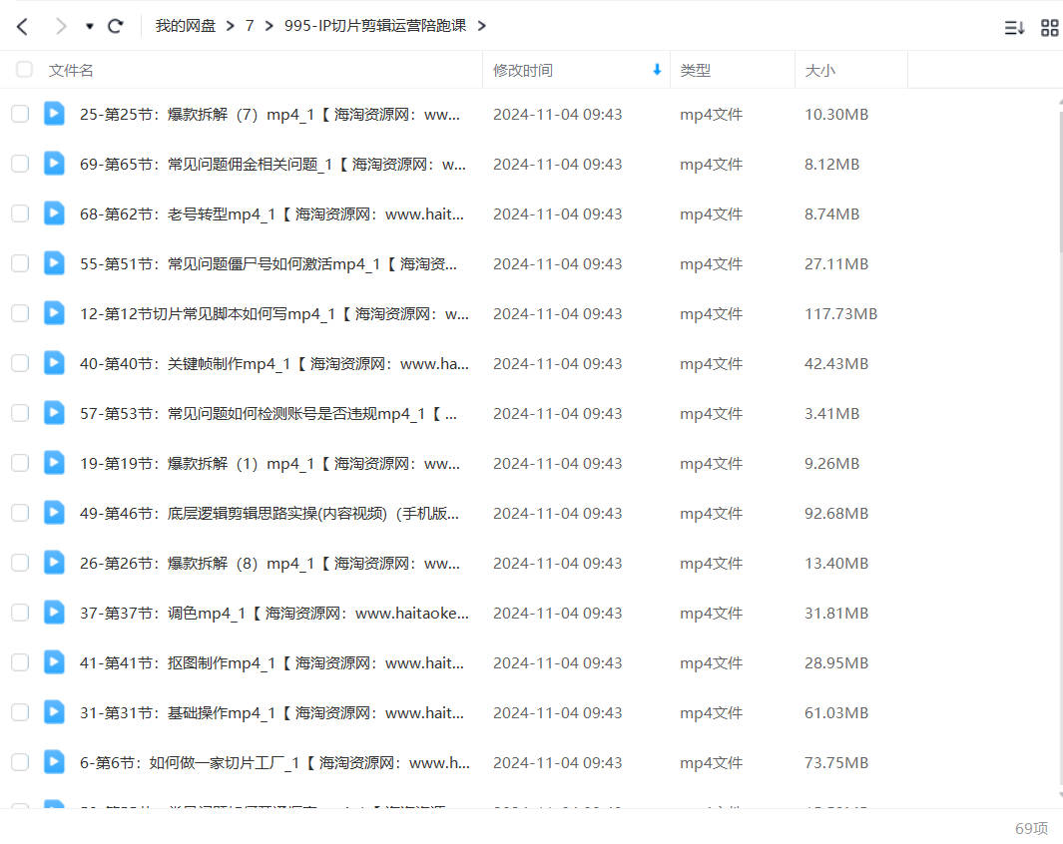Screen dimensions: 1063x844
Task: Open the navigation history dropdown arrow
Action: coord(89,26)
